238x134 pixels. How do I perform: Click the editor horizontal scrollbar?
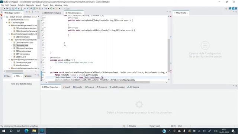tap(99, 82)
